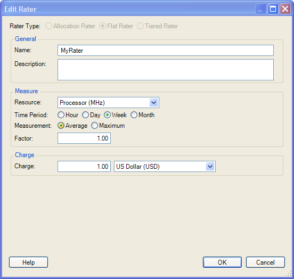This screenshot has width=294, height=279.
Task: Focus the empty Description text box
Action: [166, 70]
